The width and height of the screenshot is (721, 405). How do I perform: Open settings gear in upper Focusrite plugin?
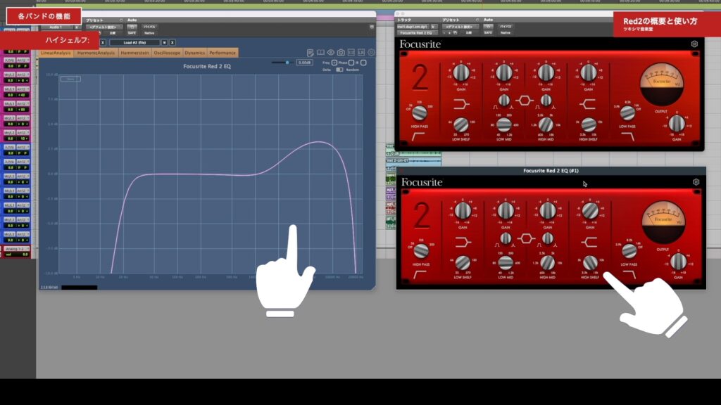click(x=694, y=44)
